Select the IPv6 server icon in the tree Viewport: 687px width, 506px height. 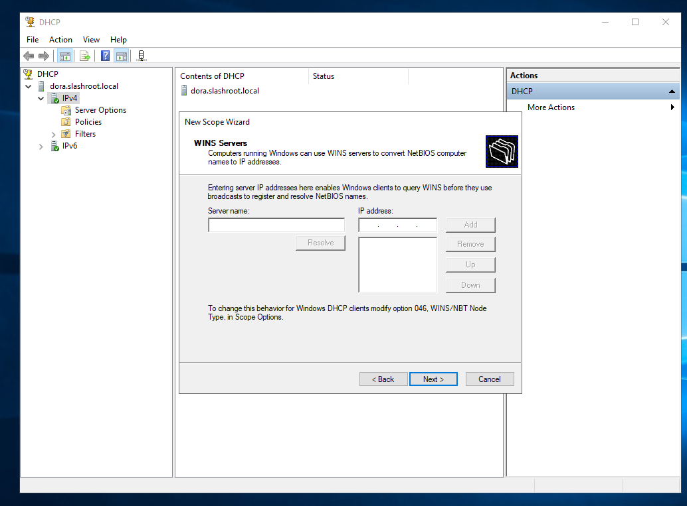coord(54,146)
